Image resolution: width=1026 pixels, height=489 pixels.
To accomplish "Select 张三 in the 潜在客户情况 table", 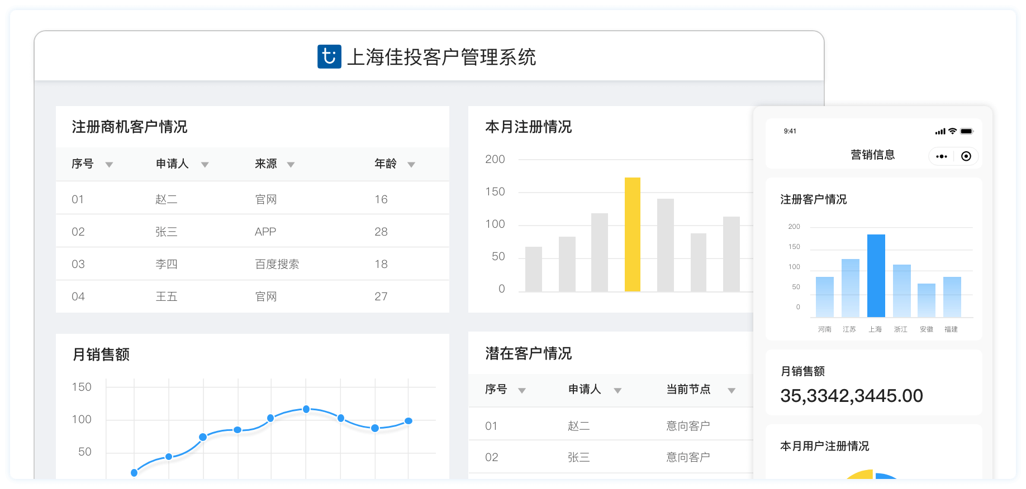I will tap(578, 457).
